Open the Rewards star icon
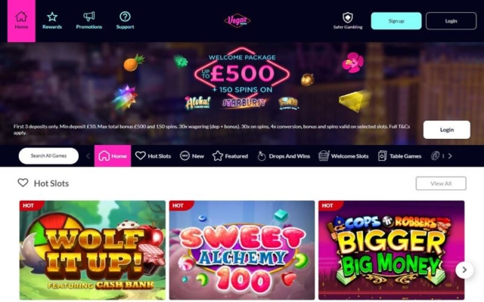Image resolution: width=484 pixels, height=302 pixels. point(52,17)
